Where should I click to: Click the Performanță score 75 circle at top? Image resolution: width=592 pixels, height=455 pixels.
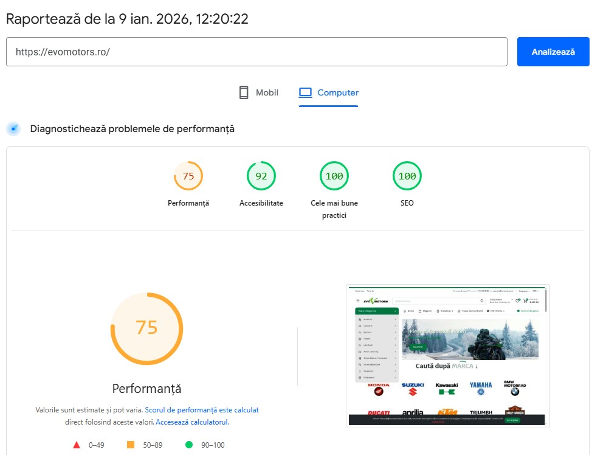tap(188, 176)
